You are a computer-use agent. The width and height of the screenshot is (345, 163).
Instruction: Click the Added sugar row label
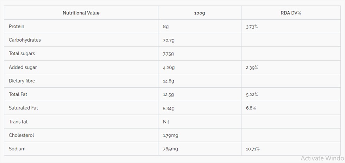pyautogui.click(x=23, y=67)
